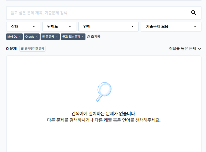Screen dimensions: 206x152
Task: Toggle the 즐겨찾기한 문제 bookmark filter
Action: click(32, 49)
